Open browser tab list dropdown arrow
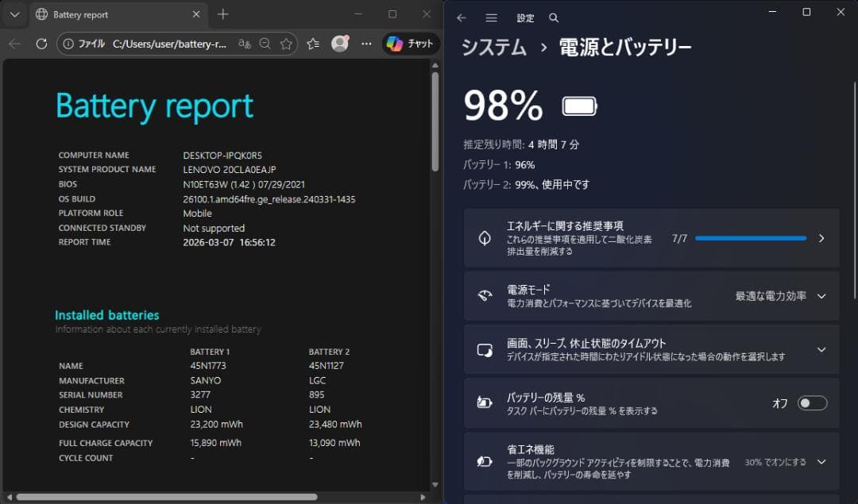The height and width of the screenshot is (504, 858). click(15, 15)
